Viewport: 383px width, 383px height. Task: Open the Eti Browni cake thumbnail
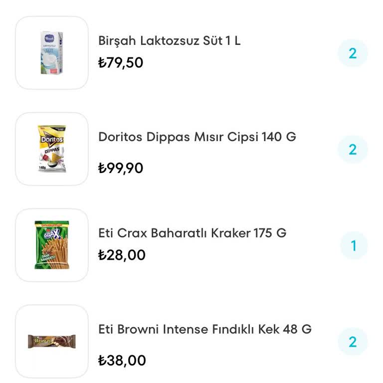click(52, 342)
